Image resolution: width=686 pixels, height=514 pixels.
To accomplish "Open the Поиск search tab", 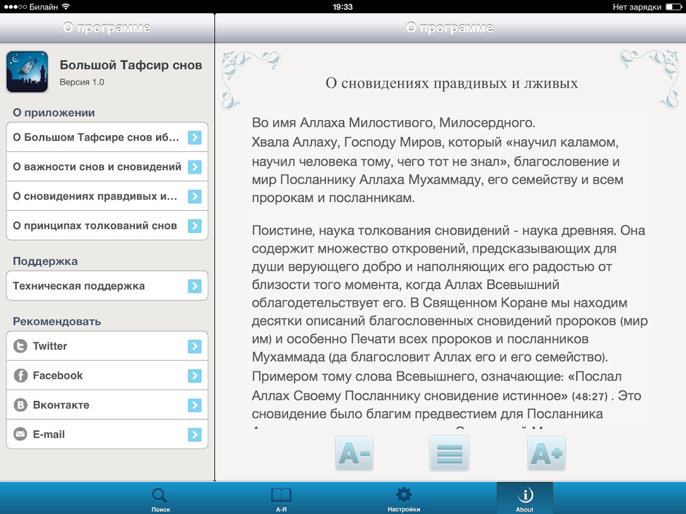I will point(161,499).
